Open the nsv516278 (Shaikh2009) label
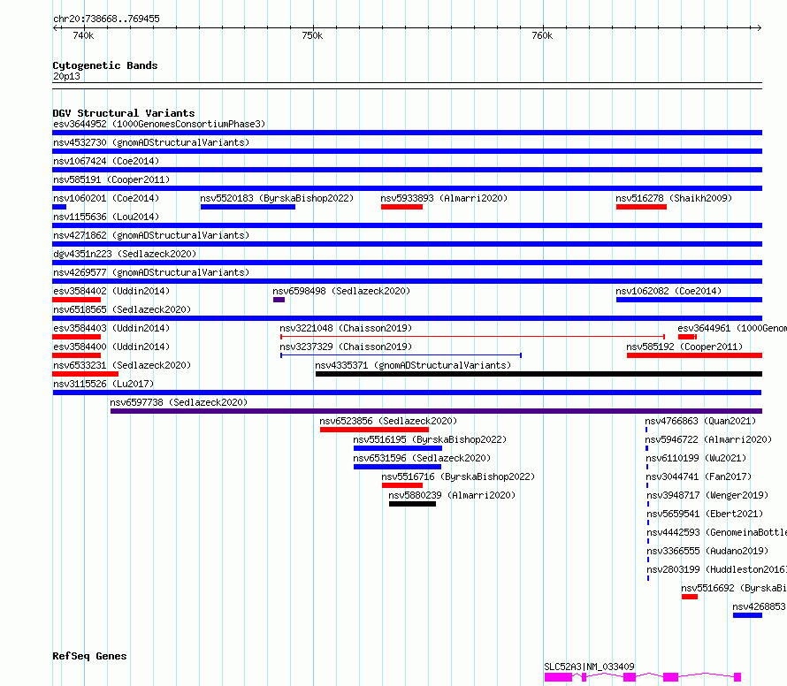The image size is (787, 686). point(674,198)
